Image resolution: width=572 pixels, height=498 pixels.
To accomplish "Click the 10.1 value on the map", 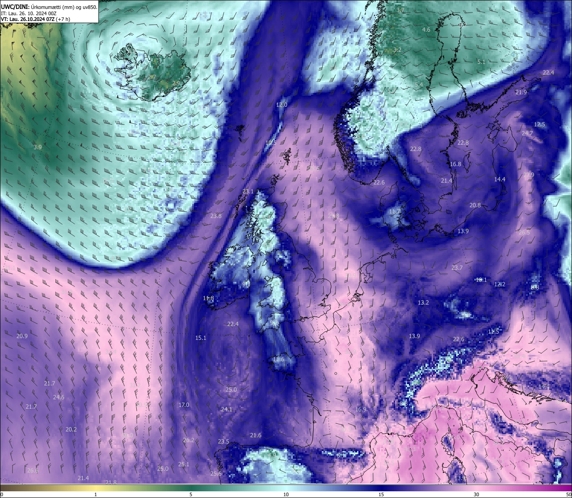I will coord(481,280).
